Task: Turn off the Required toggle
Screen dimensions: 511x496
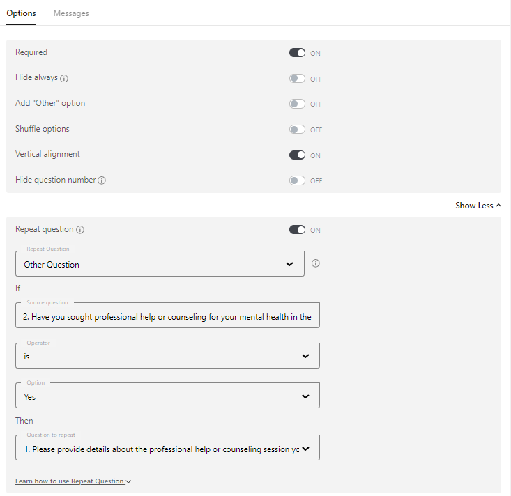Action: tap(297, 53)
